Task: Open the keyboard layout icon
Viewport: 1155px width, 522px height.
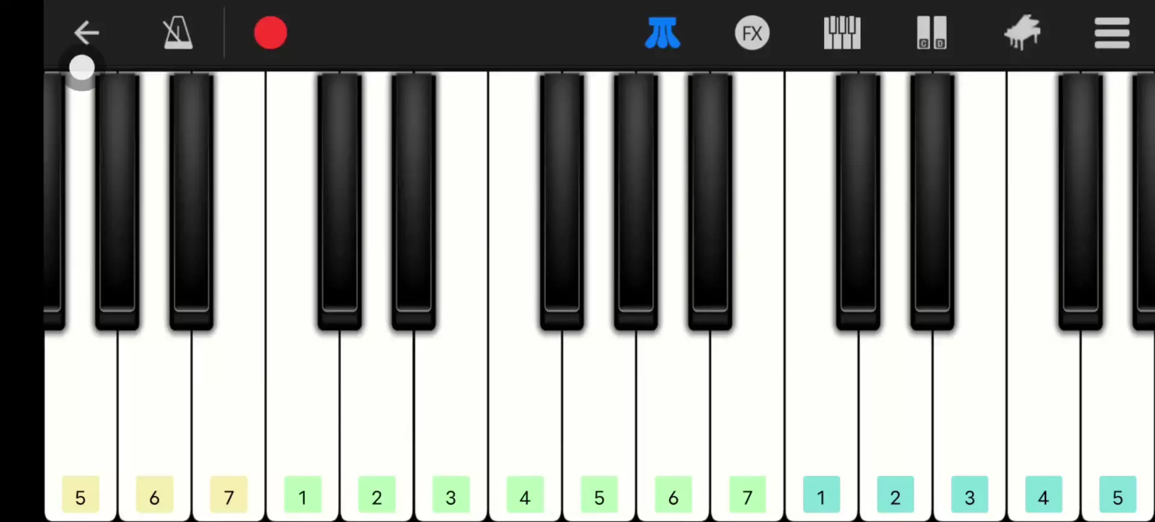Action: click(842, 32)
